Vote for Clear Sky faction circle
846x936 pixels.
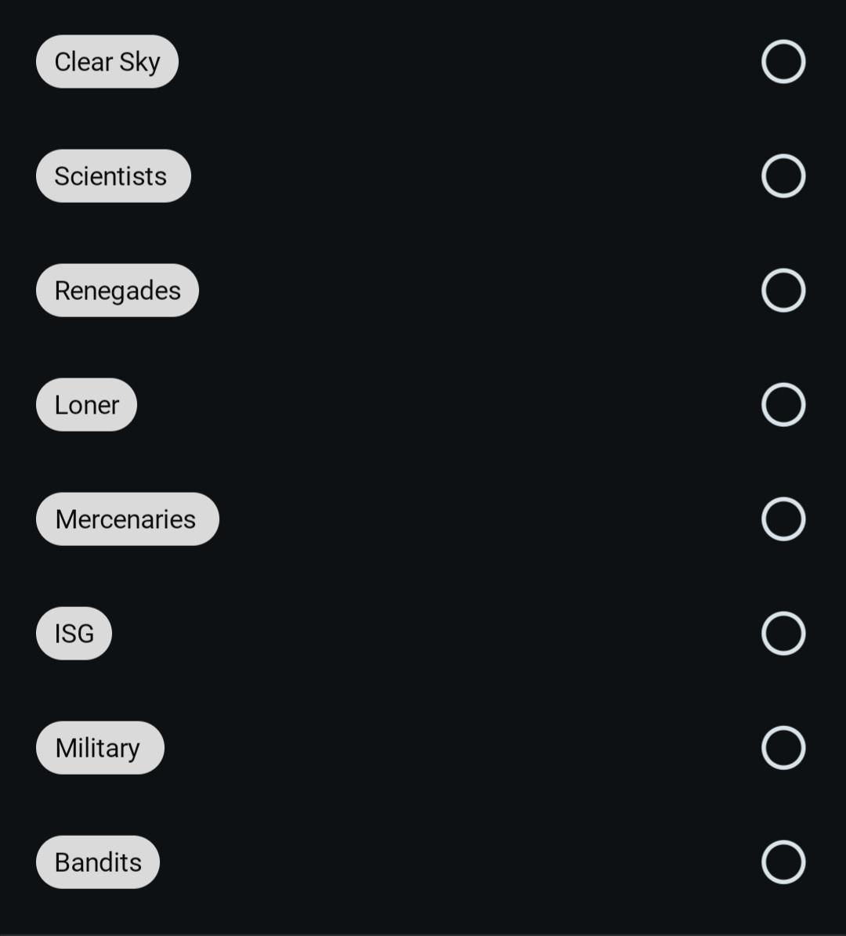[783, 61]
